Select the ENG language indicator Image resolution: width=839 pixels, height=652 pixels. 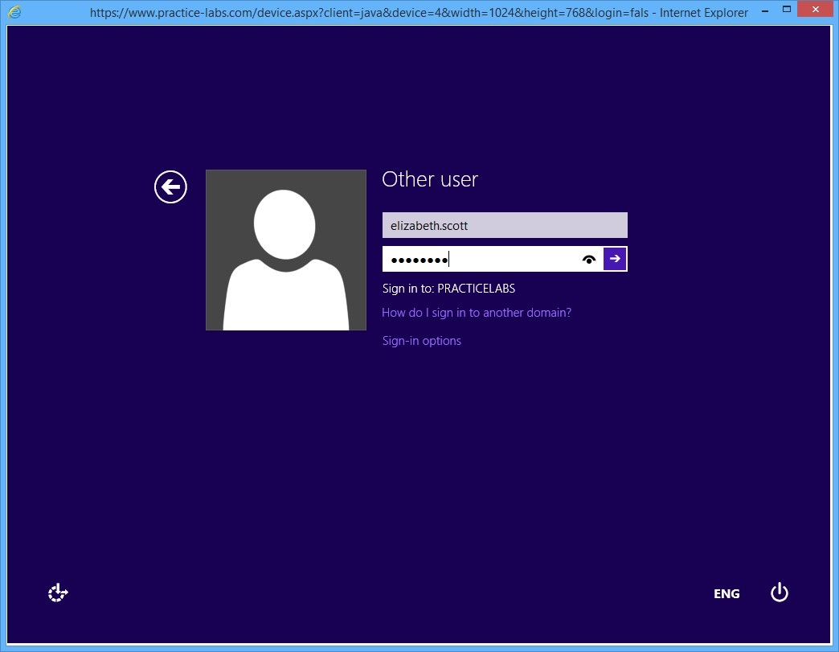tap(726, 593)
